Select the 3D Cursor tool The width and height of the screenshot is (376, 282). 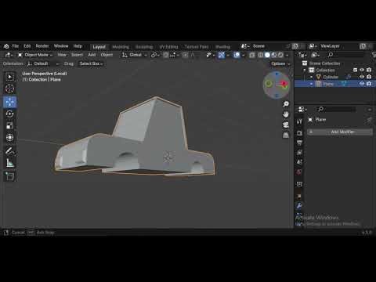point(10,89)
